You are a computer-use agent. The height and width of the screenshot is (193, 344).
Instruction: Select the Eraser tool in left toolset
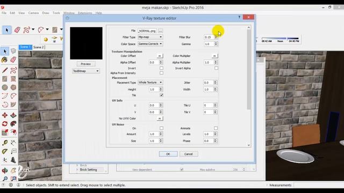coord(13,60)
